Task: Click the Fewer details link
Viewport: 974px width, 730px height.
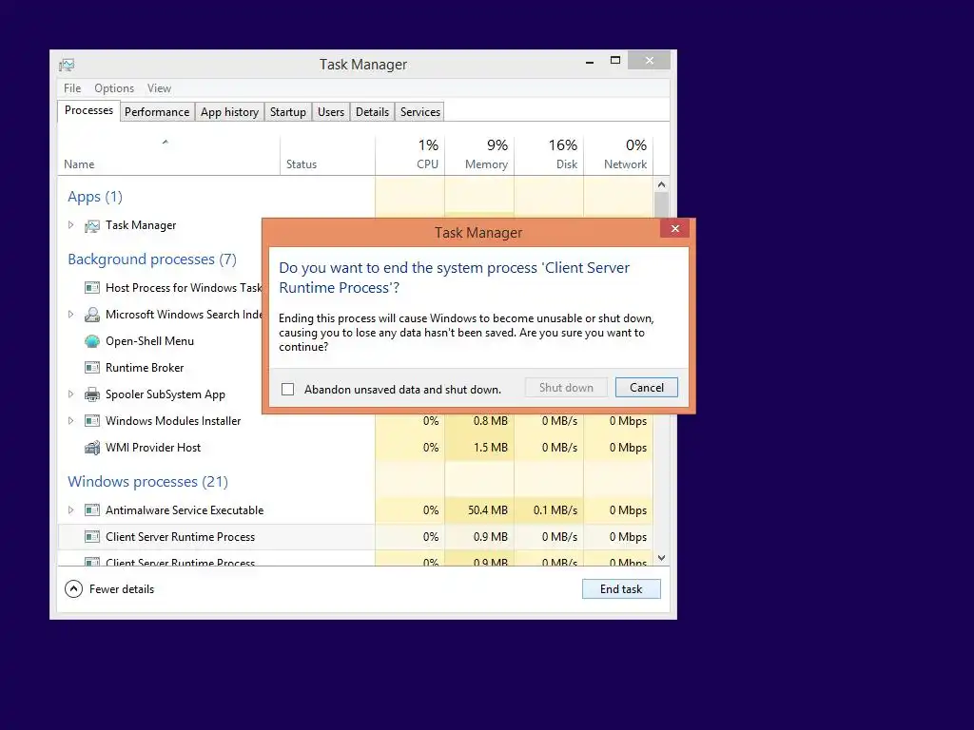Action: pos(122,589)
